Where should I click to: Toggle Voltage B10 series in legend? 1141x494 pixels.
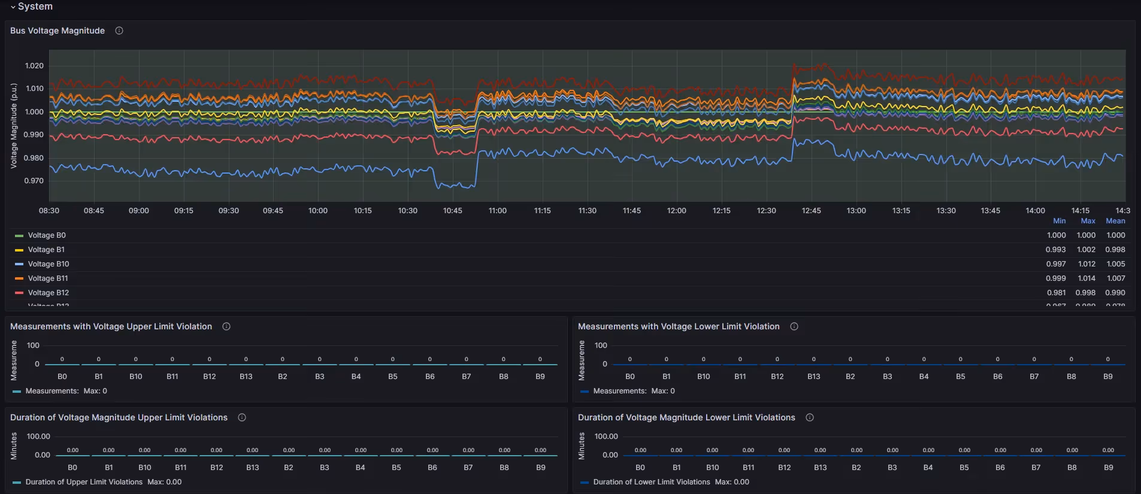click(x=49, y=264)
